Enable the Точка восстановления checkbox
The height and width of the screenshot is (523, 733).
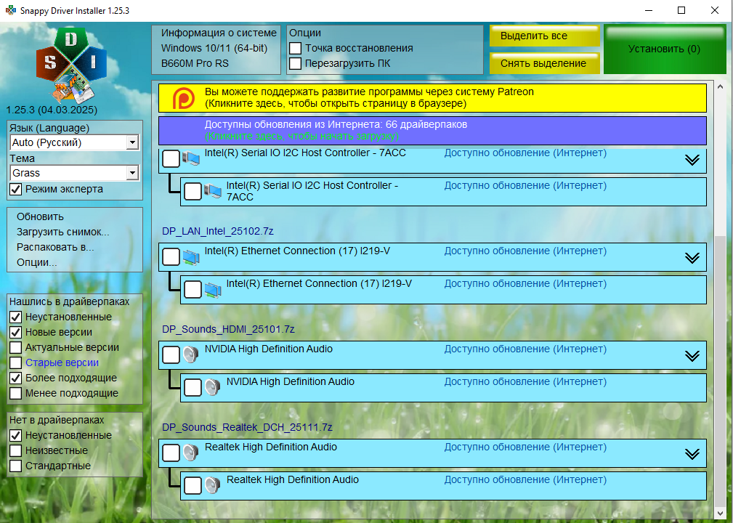[296, 48]
